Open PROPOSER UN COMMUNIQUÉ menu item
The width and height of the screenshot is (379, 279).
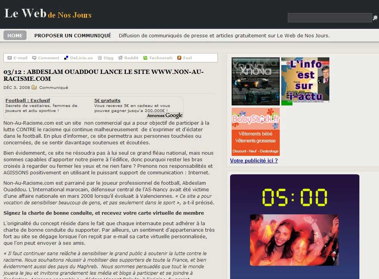[x=73, y=35]
